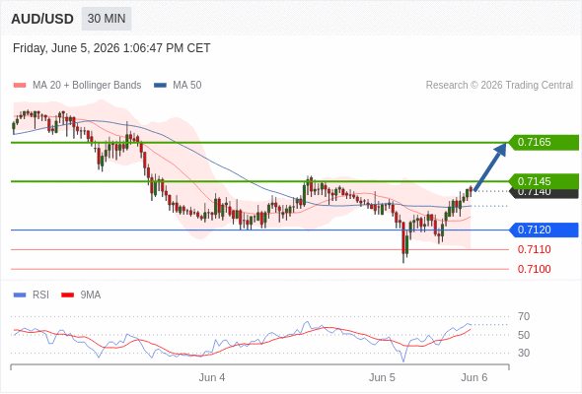Click the 0.7140 current price tag
582x394 pixels.
tap(543, 193)
